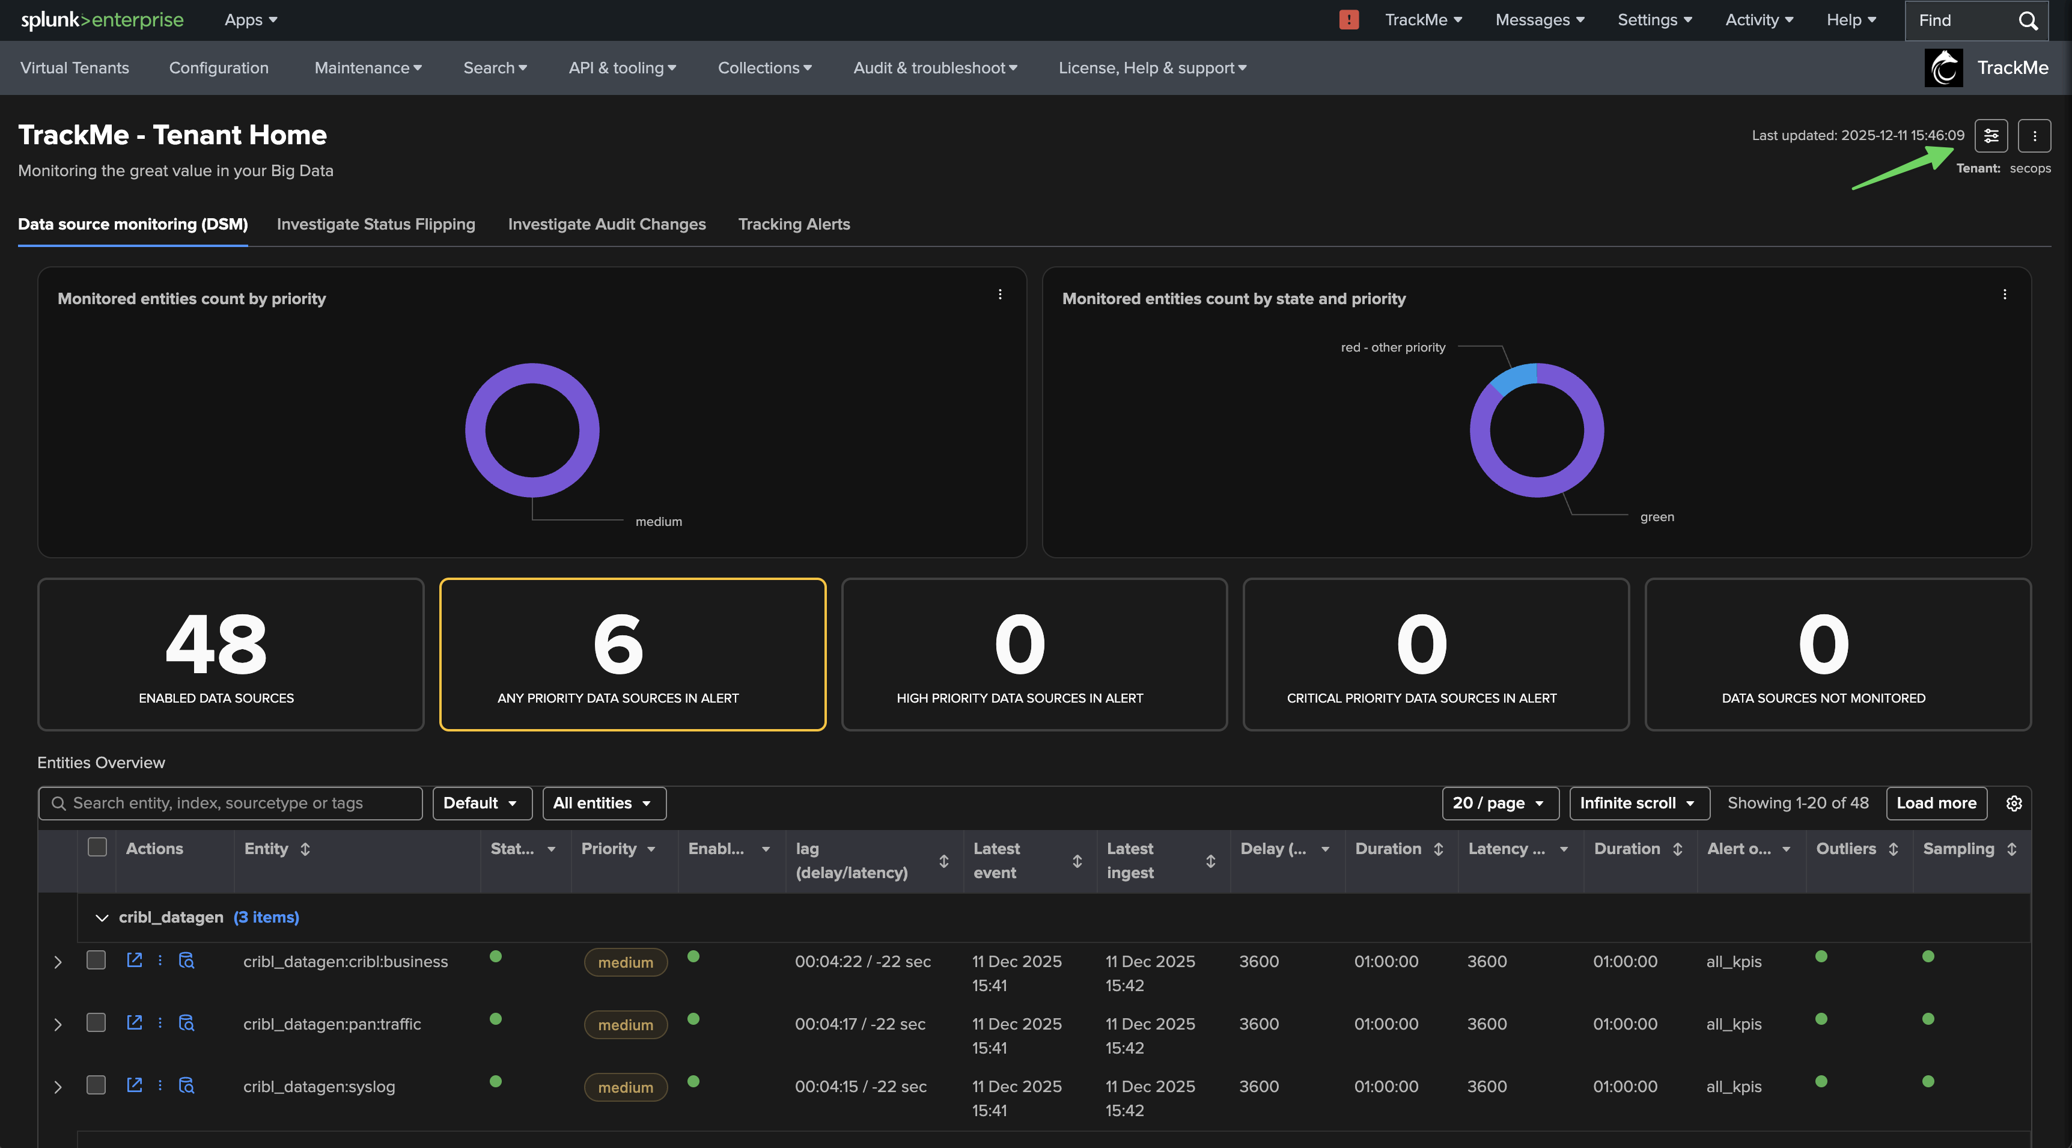The width and height of the screenshot is (2072, 1148).
Task: Click the red alert notification icon
Action: [1349, 20]
